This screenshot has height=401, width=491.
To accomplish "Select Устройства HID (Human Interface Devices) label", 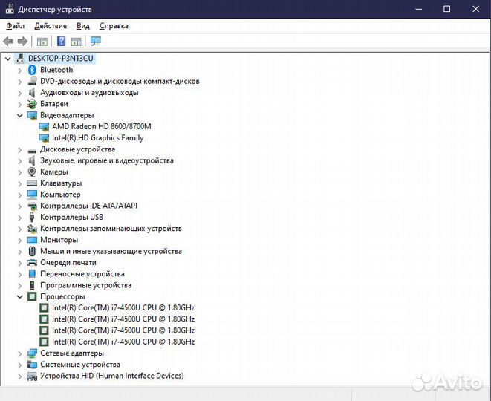I will [x=111, y=376].
